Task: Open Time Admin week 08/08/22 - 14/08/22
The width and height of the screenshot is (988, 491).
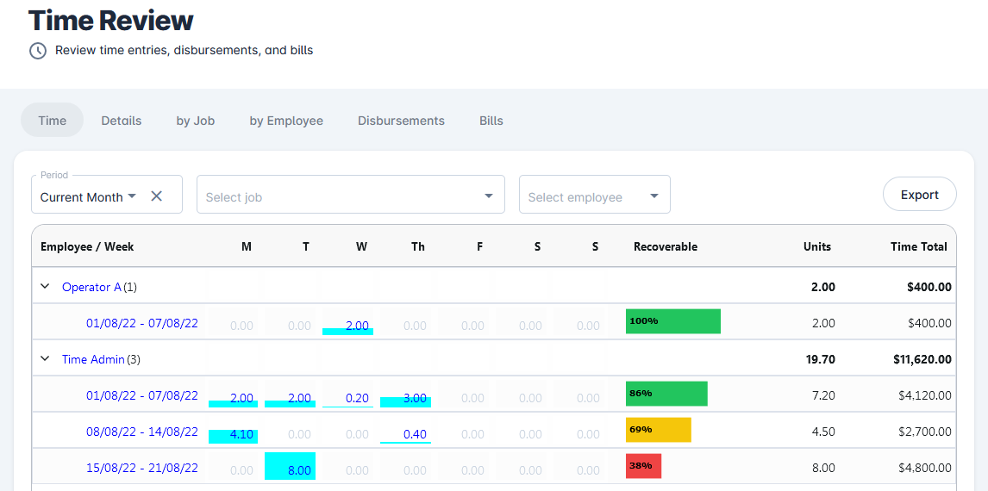Action: coord(142,432)
